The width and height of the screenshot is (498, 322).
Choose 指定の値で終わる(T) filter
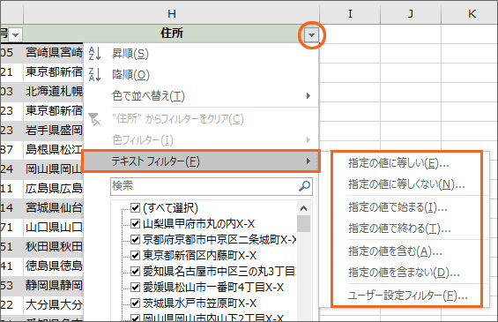coord(399,228)
